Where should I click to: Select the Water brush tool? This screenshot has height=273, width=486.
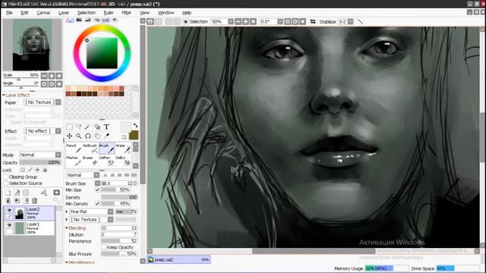click(x=123, y=149)
